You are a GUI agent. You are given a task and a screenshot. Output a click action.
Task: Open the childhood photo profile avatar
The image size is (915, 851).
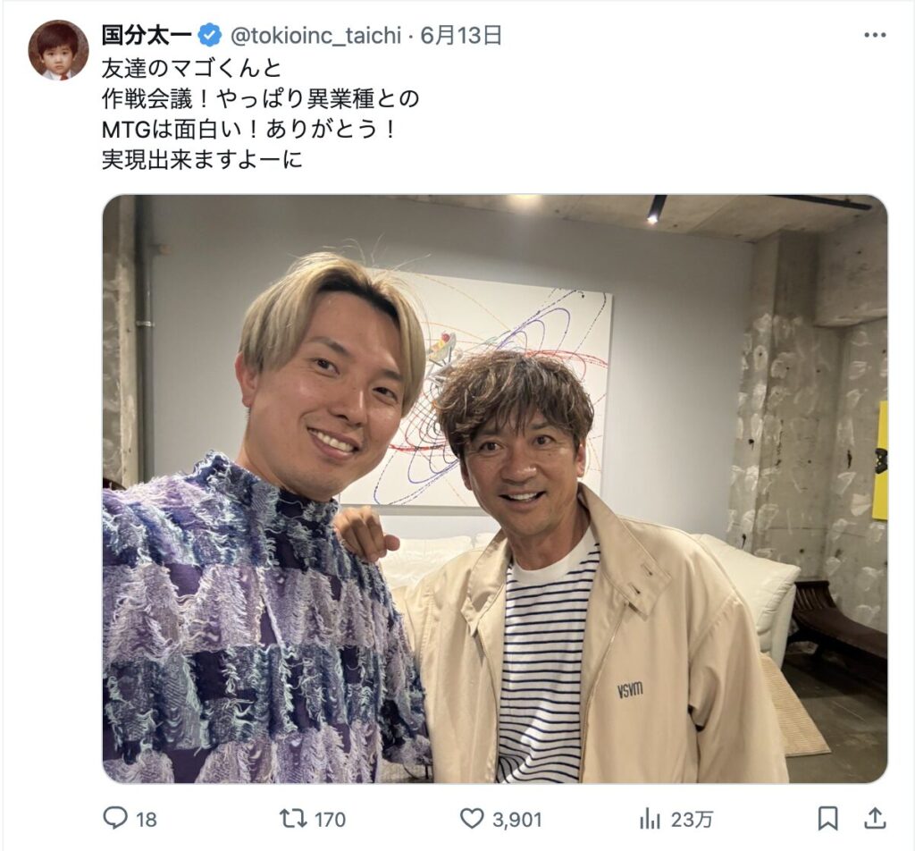(58, 50)
